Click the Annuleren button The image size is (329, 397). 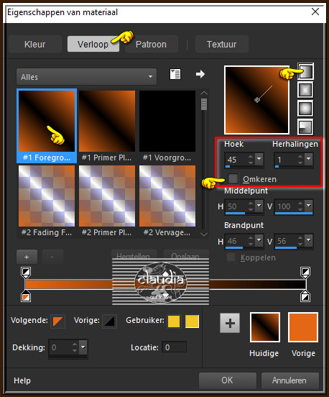(289, 380)
